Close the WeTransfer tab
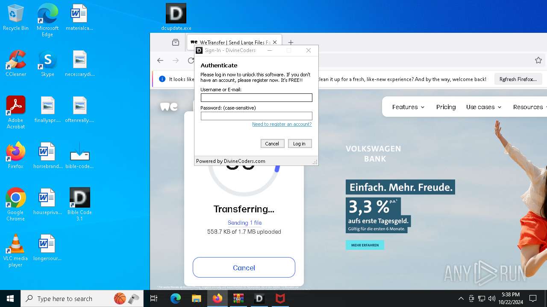 click(275, 42)
